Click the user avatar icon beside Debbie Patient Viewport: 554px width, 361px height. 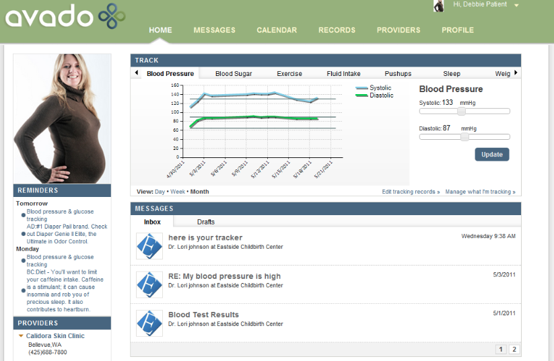point(439,6)
